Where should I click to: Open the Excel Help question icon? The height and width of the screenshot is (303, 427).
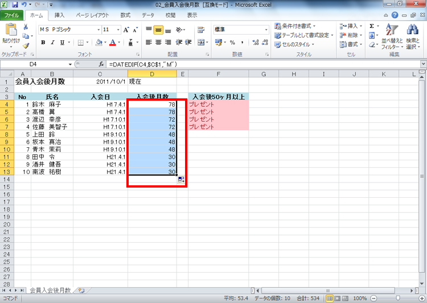click(395, 15)
